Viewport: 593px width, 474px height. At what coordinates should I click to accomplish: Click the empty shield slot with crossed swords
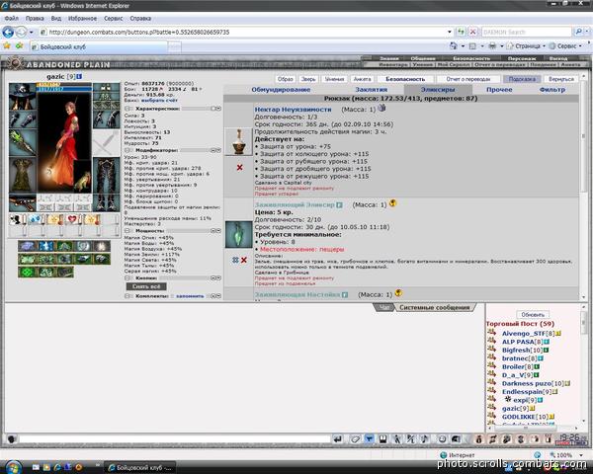tap(106, 142)
